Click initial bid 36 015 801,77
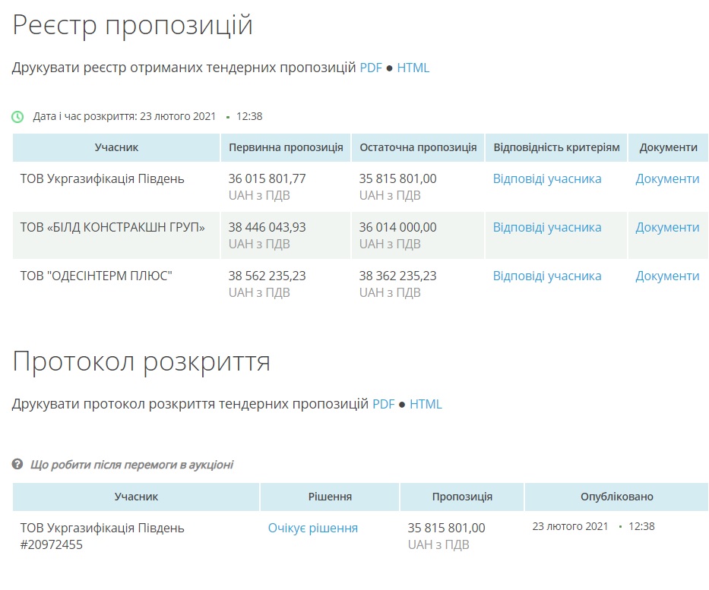709x590 pixels. pos(267,179)
